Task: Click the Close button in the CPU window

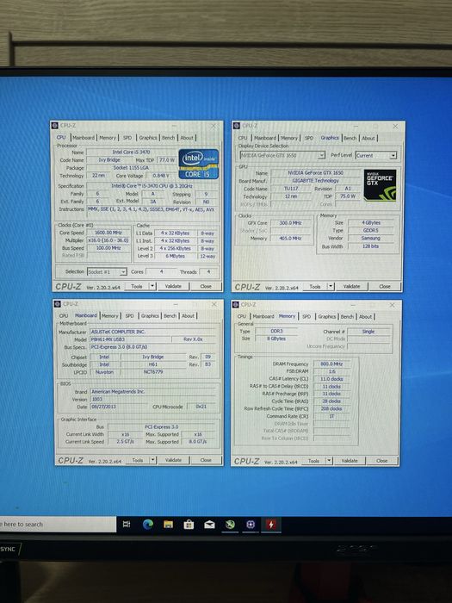Action: point(206,286)
